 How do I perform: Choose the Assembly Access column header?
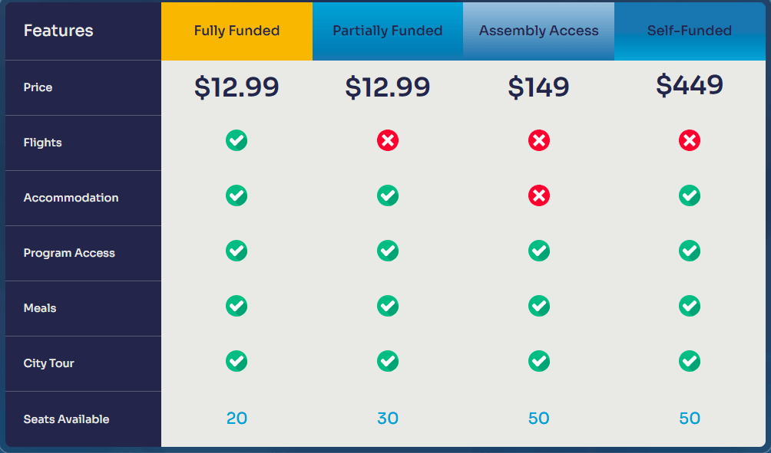pyautogui.click(x=539, y=31)
